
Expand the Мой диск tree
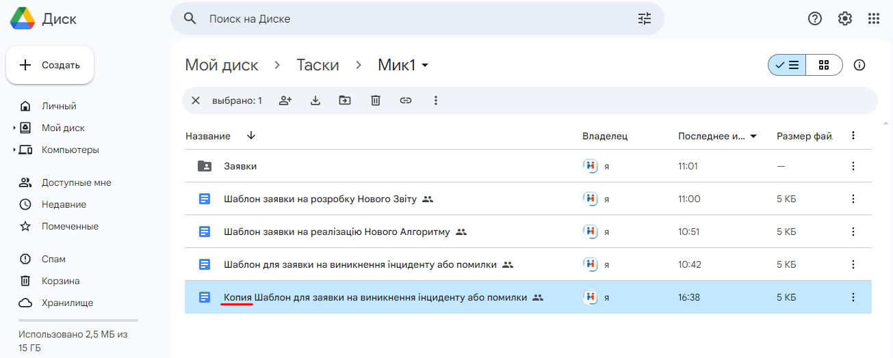click(x=14, y=128)
